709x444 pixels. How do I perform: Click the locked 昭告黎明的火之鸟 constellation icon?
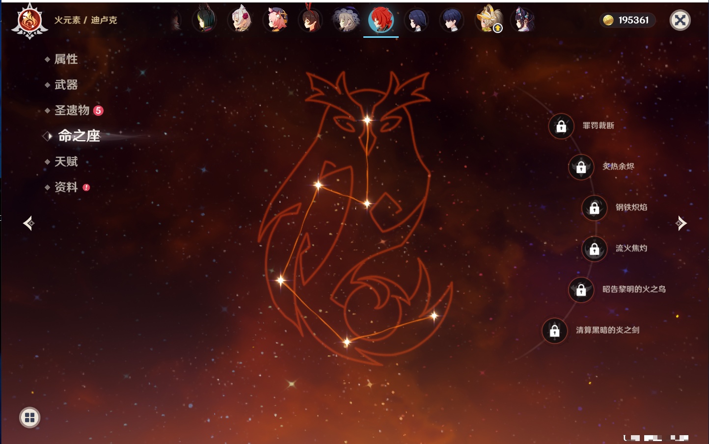pyautogui.click(x=581, y=289)
